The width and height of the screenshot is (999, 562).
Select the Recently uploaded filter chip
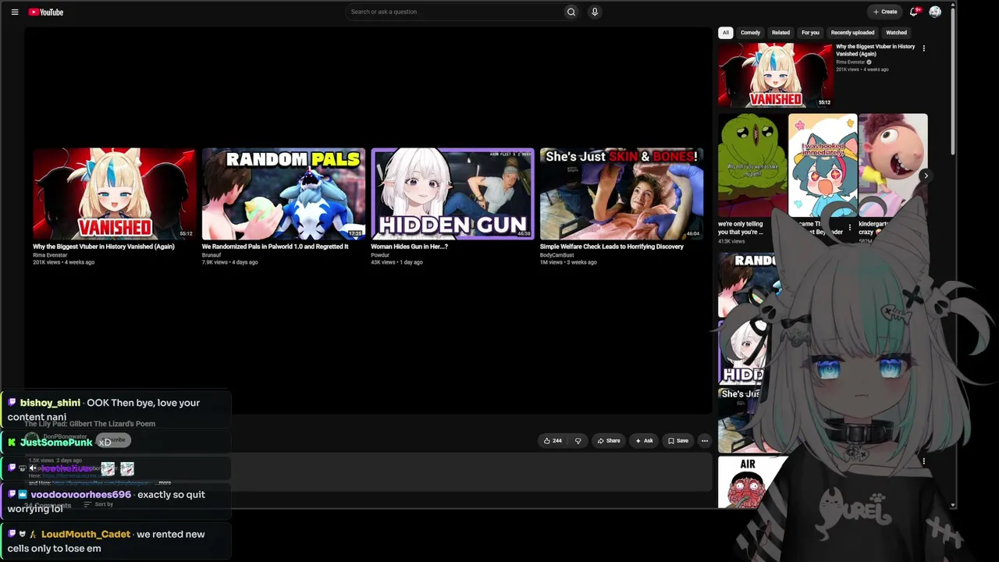point(852,33)
